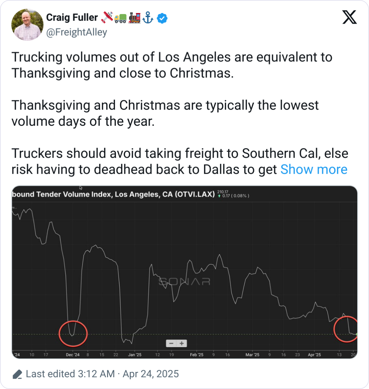
Task: Click the green endpoint dot on the chart line
Action: 357,334
